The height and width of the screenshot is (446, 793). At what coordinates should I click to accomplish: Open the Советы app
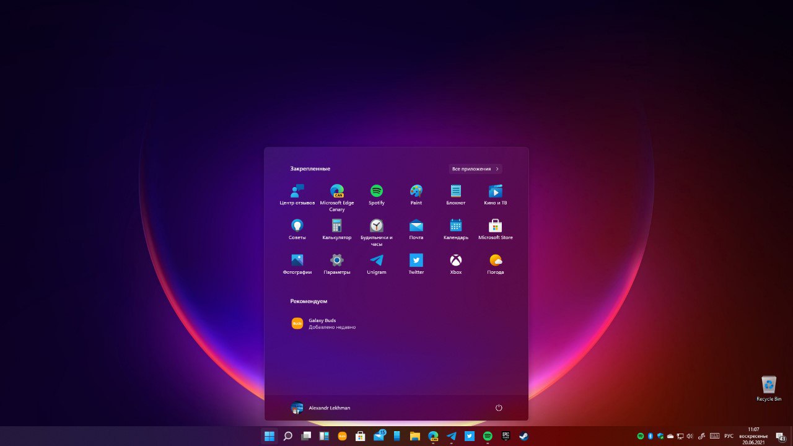(297, 229)
